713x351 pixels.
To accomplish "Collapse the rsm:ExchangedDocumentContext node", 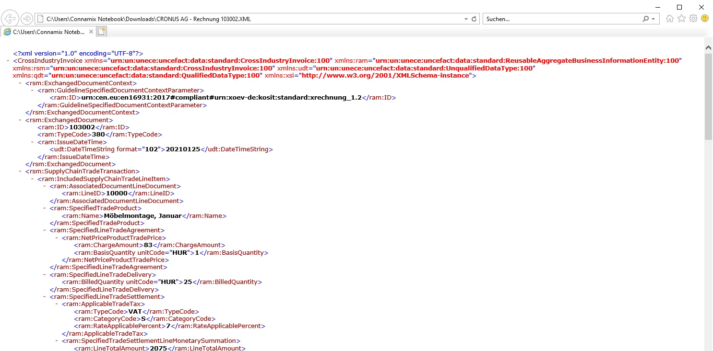I will pyautogui.click(x=21, y=83).
